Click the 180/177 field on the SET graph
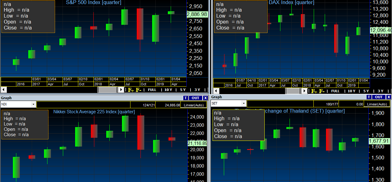The width and height of the screenshot is (392, 182). [326, 104]
